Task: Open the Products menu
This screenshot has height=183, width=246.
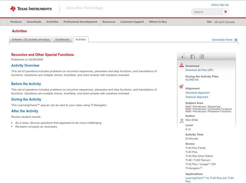Action: [x=16, y=22]
